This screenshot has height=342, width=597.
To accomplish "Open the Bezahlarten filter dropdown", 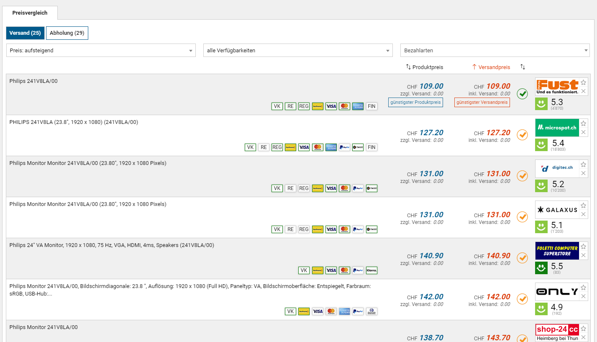I will [495, 50].
